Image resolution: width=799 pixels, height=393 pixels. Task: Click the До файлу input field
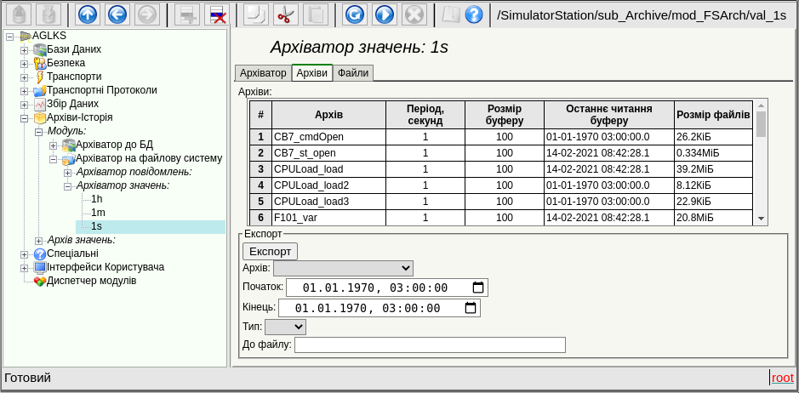(430, 345)
